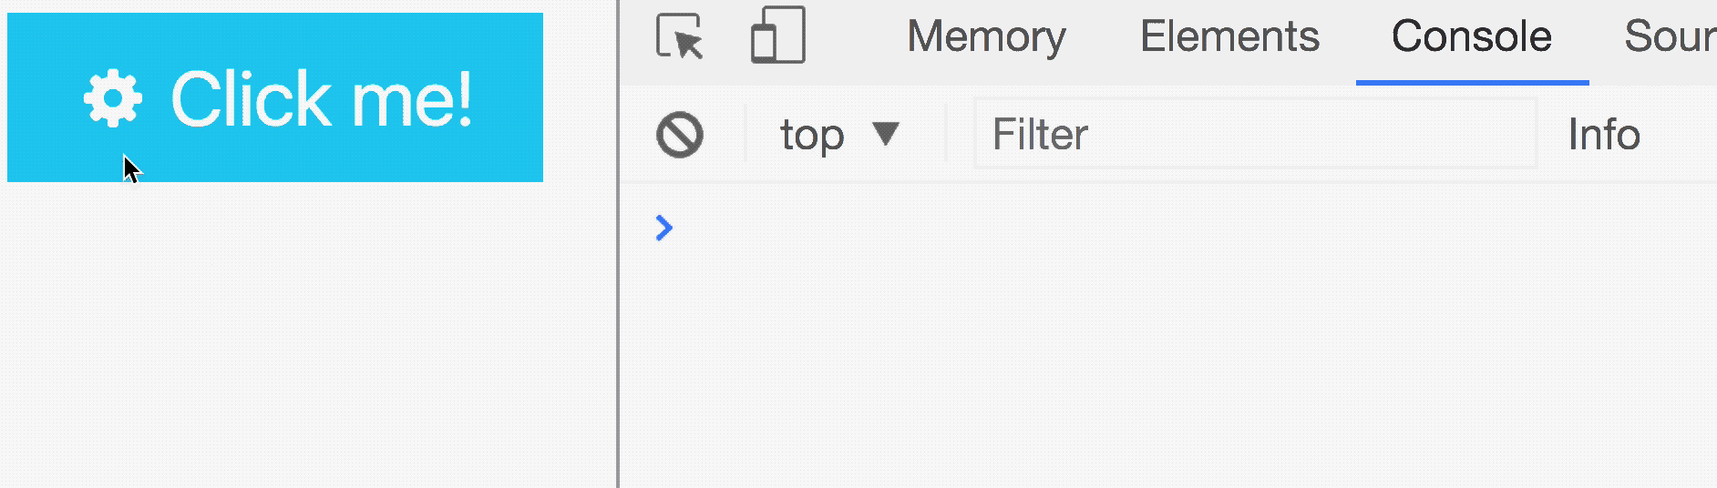Click the vertical divider beside the DevTools panel
Image resolution: width=1717 pixels, height=488 pixels.
[x=618, y=273]
